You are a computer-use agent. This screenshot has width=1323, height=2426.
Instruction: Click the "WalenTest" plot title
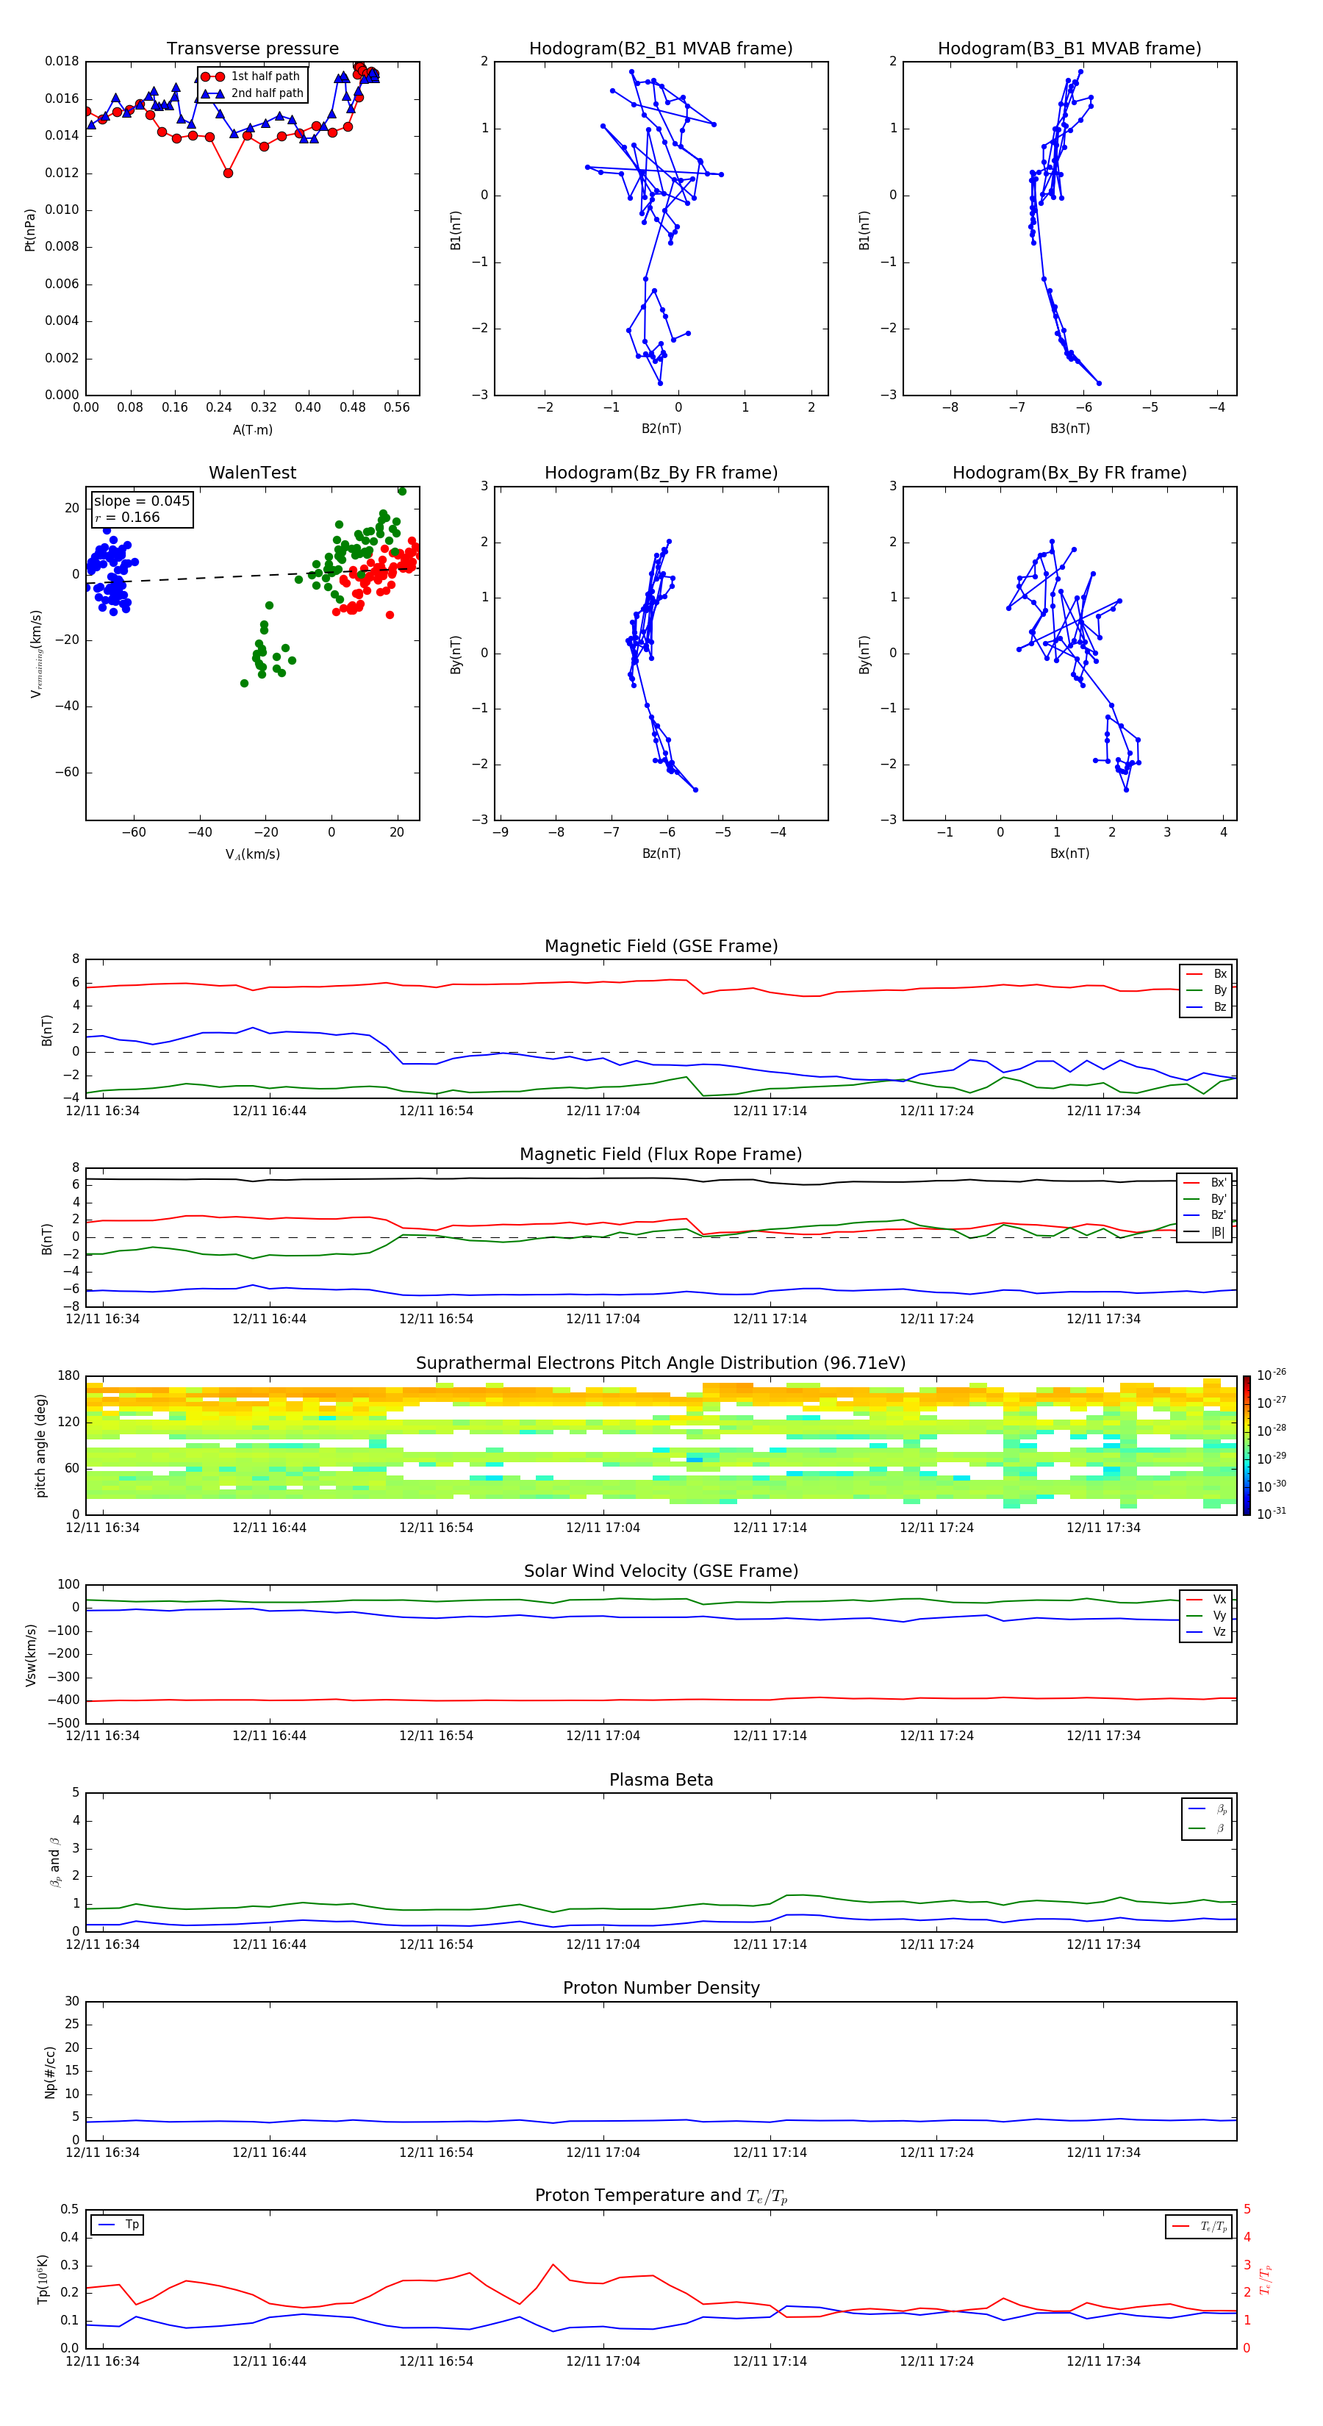pos(252,473)
